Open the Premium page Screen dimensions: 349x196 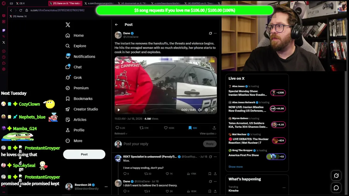(77, 88)
